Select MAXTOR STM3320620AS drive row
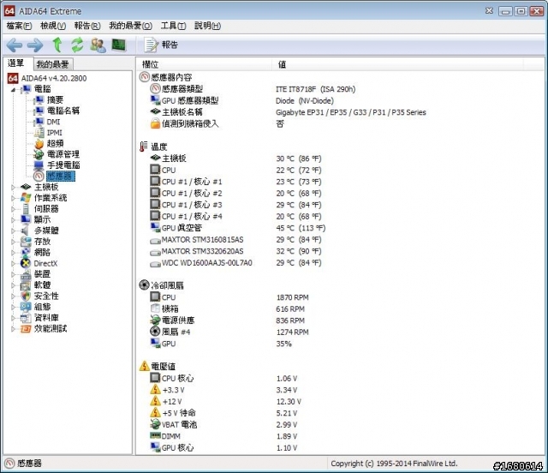The image size is (548, 473). coord(235,251)
